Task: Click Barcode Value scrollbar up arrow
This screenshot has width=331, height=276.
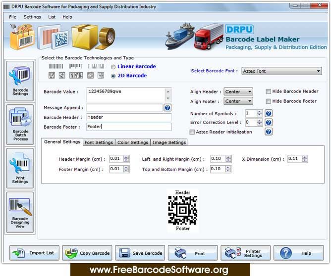Action: coord(168,92)
